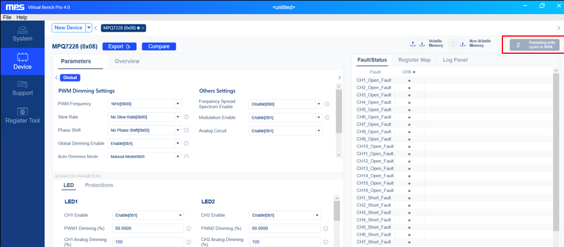564x247 pixels.
Task: Click the Remaining write cycles in NVM button
Action: point(534,45)
